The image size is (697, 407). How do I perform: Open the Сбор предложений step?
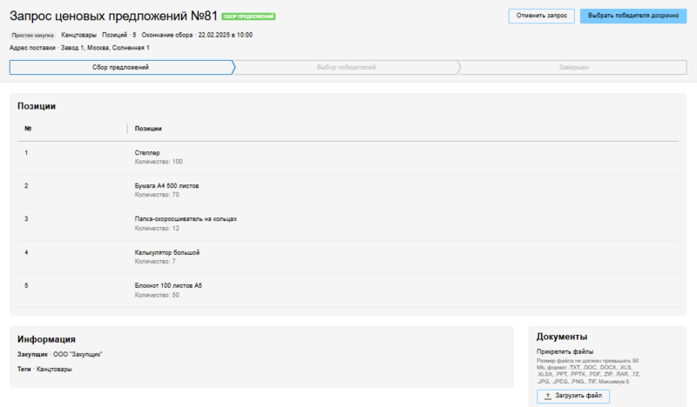pyautogui.click(x=120, y=67)
